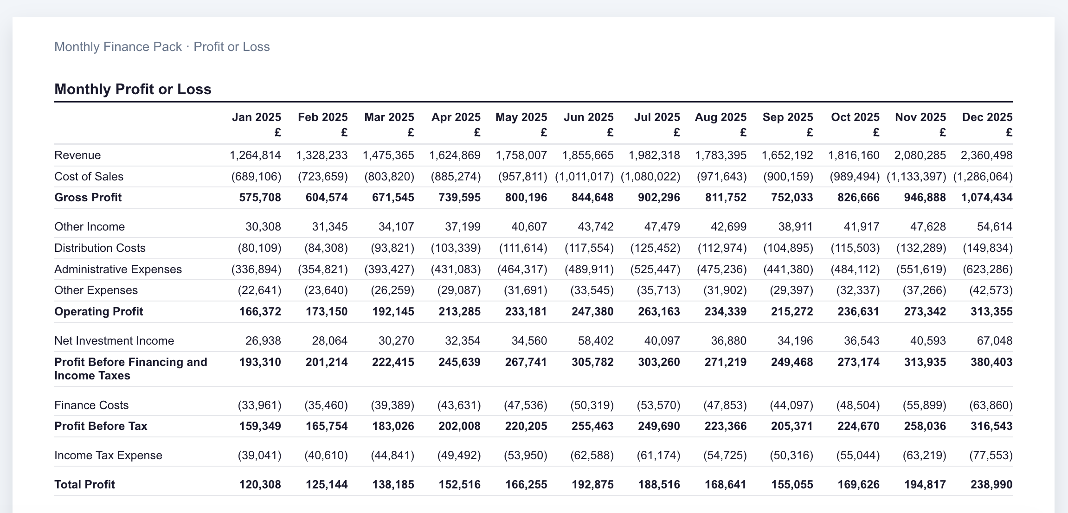Screen dimensions: 1068x513
Task: Select the Finance Costs row label
Action: pos(91,405)
